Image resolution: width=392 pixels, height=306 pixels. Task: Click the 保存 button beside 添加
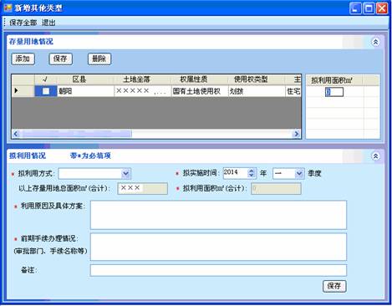pyautogui.click(x=60, y=59)
